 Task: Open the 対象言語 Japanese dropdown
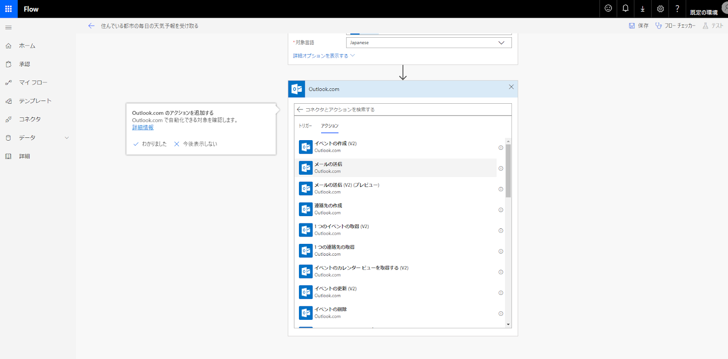(x=429, y=43)
